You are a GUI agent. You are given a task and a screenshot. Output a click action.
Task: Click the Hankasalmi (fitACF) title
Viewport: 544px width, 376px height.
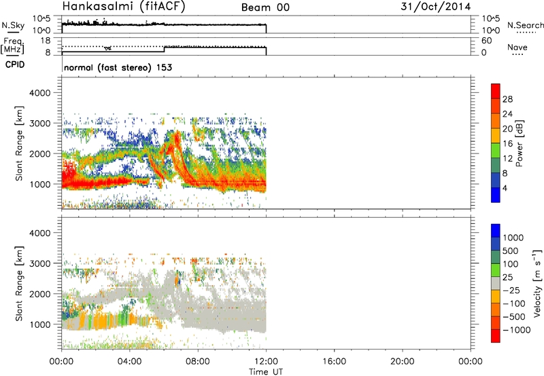click(x=124, y=7)
